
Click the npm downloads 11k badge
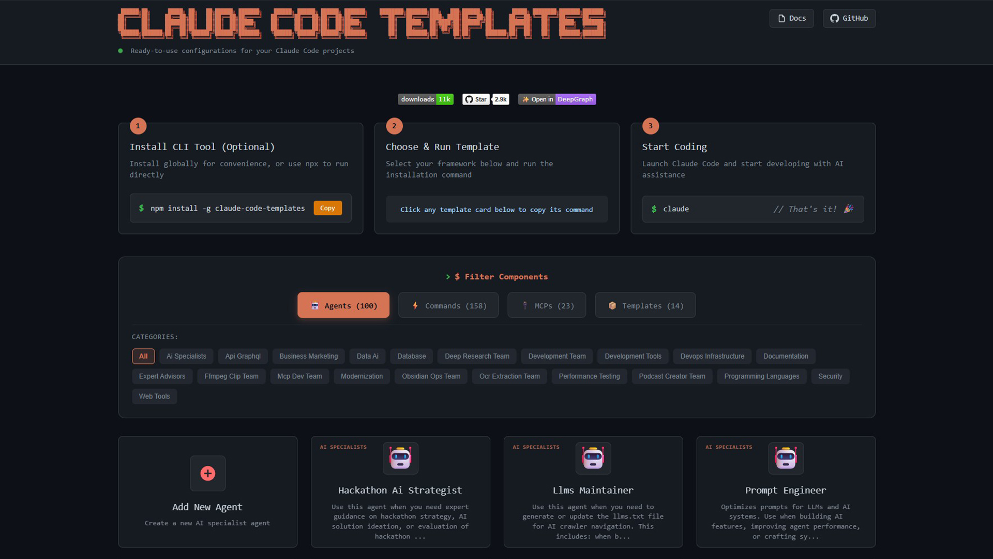point(425,99)
